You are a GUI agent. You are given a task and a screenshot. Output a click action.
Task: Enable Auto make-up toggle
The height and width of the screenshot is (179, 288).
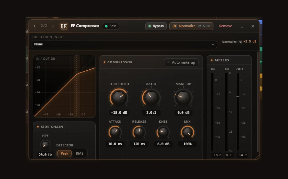[x=181, y=62]
